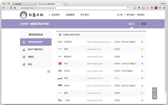The height and width of the screenshot is (105, 168).
Task: Select 房地产/建筑/物业 industry
Action: [x=36, y=50]
